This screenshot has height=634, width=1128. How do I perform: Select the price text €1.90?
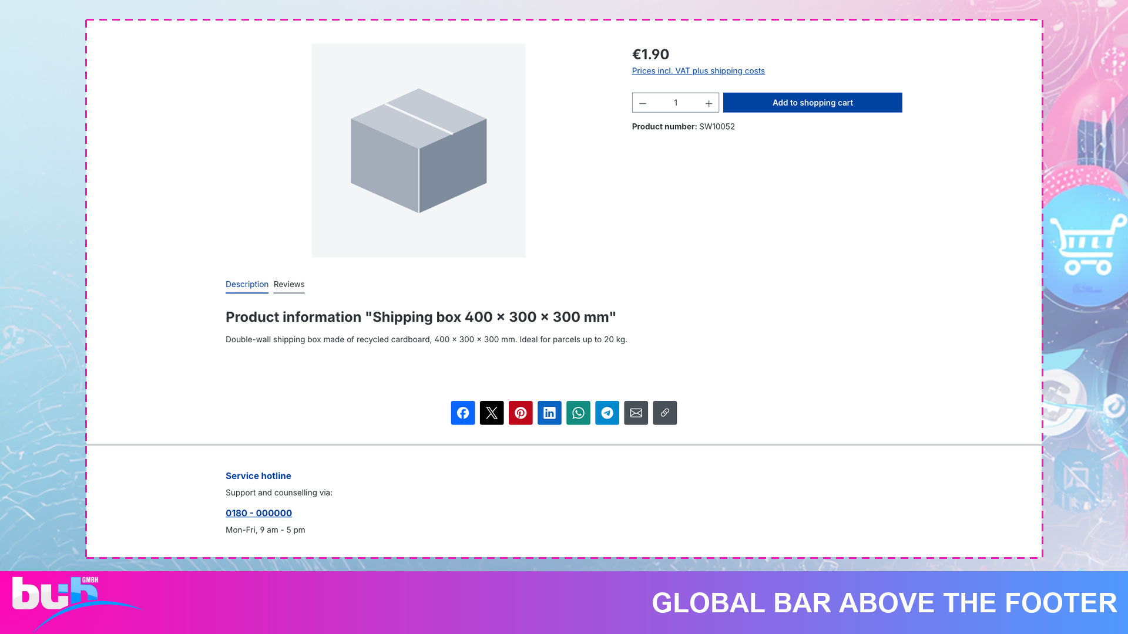point(650,55)
